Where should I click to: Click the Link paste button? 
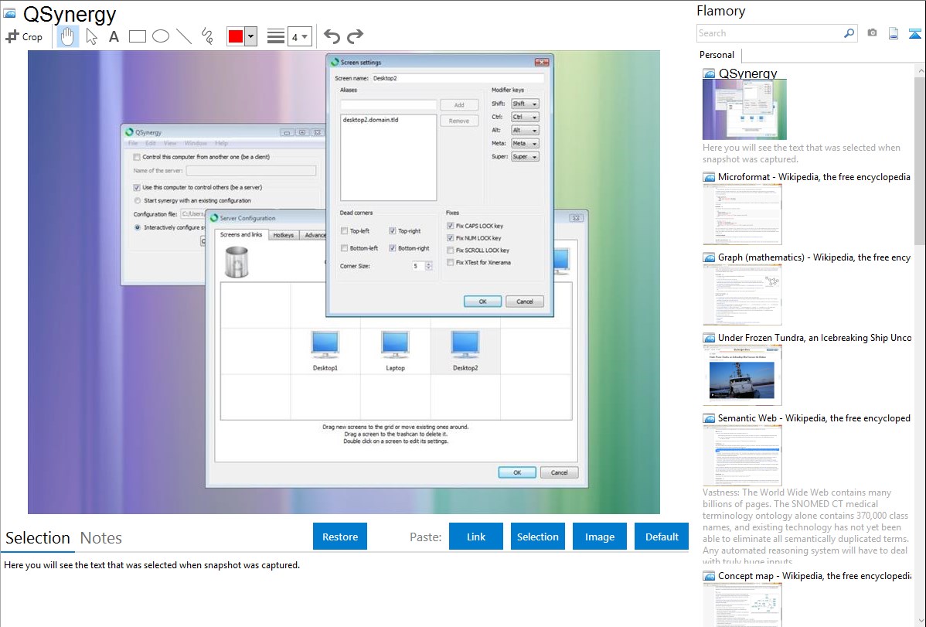point(476,537)
